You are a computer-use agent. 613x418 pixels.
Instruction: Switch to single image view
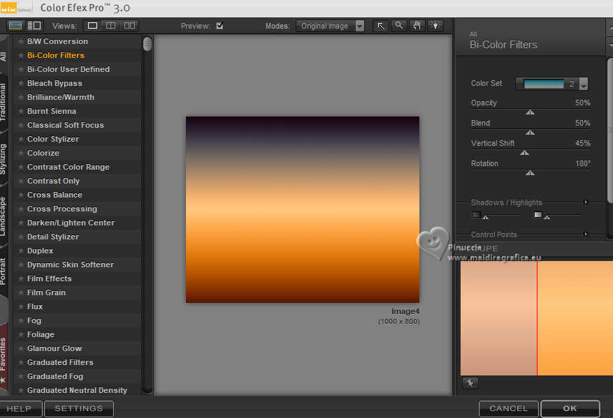pos(92,26)
